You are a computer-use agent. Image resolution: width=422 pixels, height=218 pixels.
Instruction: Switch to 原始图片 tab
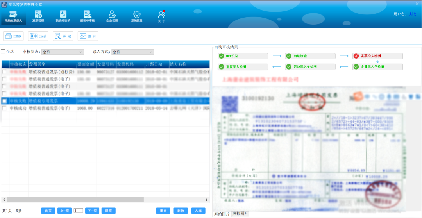pyautogui.click(x=222, y=214)
